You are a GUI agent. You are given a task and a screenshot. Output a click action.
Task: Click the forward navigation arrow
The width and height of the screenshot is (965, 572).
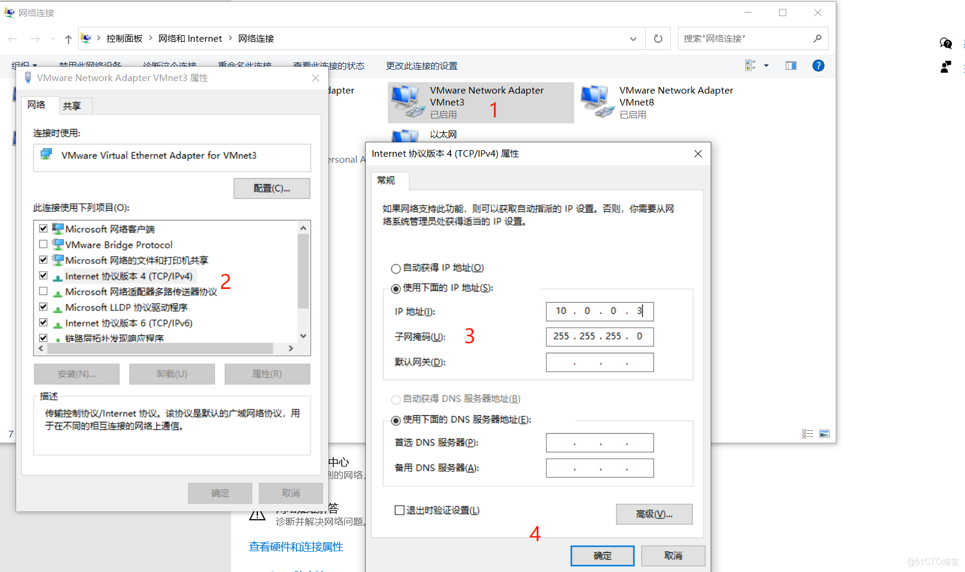click(35, 39)
